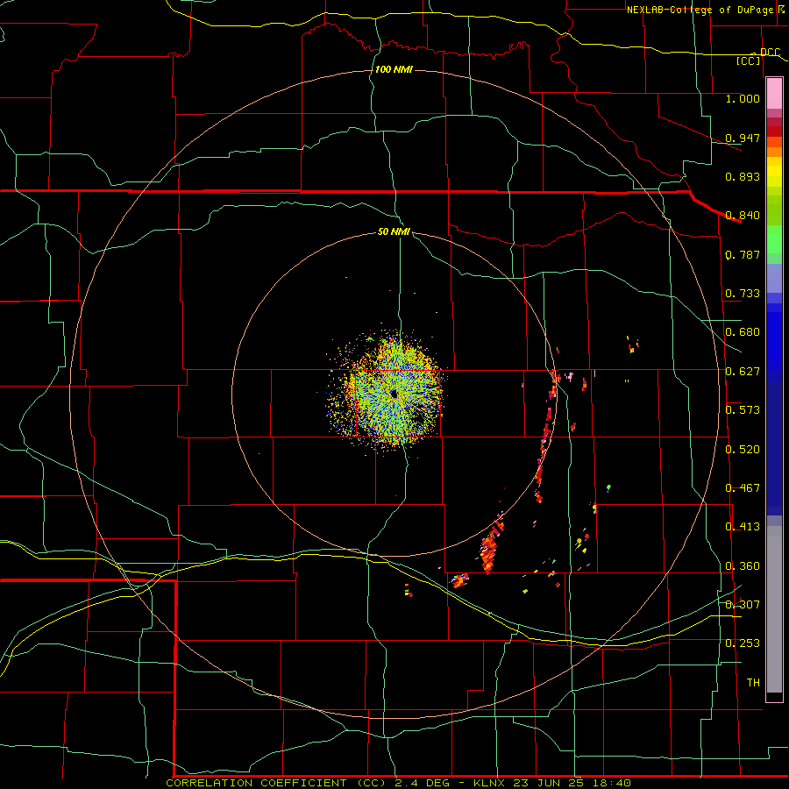This screenshot has width=789, height=789.
Task: Click the black radar site dot at center
Action: pos(394,394)
